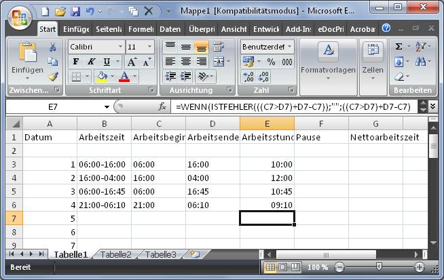Open the Calibri font name dropdown

click(121, 47)
